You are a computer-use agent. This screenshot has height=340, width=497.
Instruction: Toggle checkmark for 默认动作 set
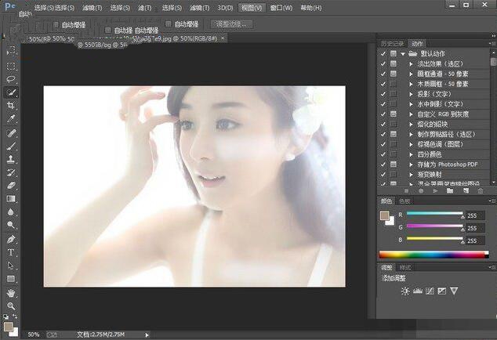(x=383, y=54)
